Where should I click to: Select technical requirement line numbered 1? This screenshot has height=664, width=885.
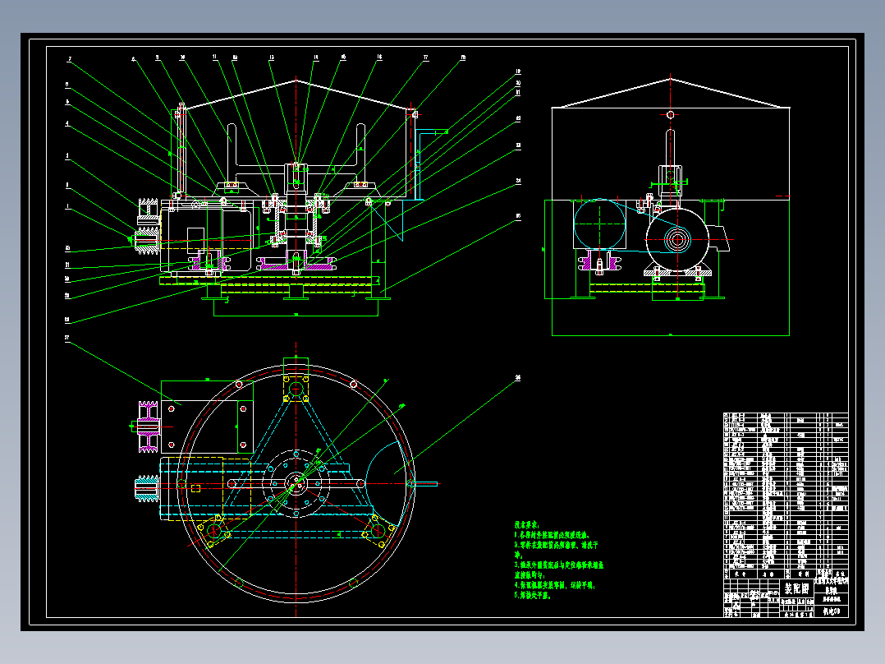(x=553, y=535)
